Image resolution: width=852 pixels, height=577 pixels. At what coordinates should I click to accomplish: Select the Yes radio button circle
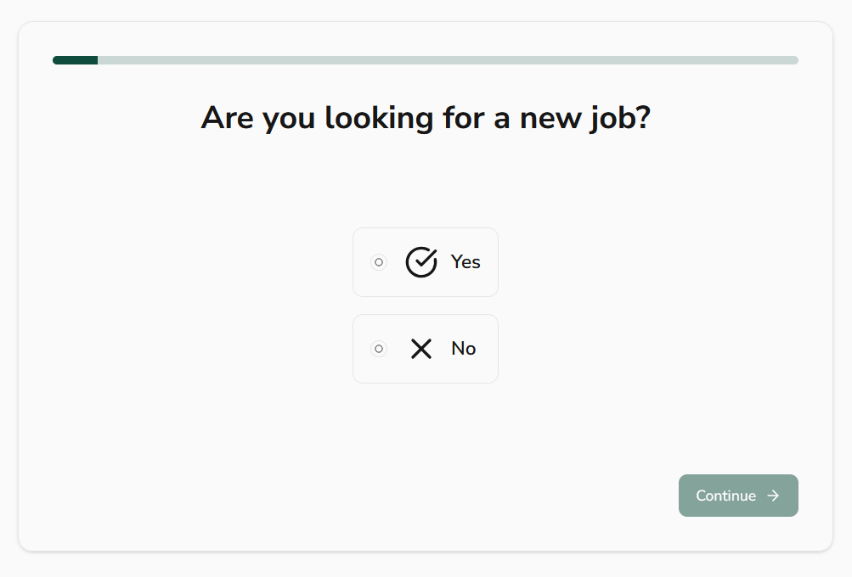[x=379, y=262]
